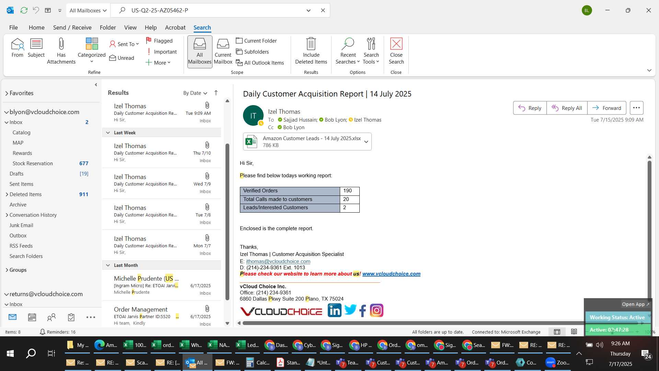Image resolution: width=659 pixels, height=371 pixels.
Task: Click Send/Receive All Folders sync icon
Action: 24,10
